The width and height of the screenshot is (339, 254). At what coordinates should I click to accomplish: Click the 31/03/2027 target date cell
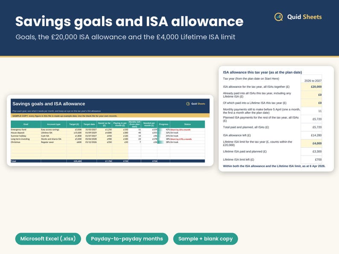point(89,130)
